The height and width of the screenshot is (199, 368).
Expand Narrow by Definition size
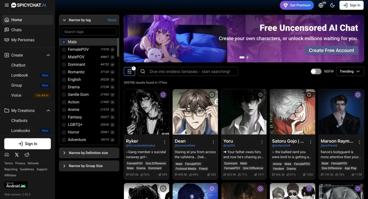coord(89,153)
